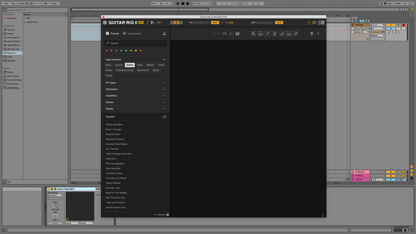The image size is (416, 234).
Task: Toggle the input Gate button
Action: pyautogui.click(x=215, y=23)
